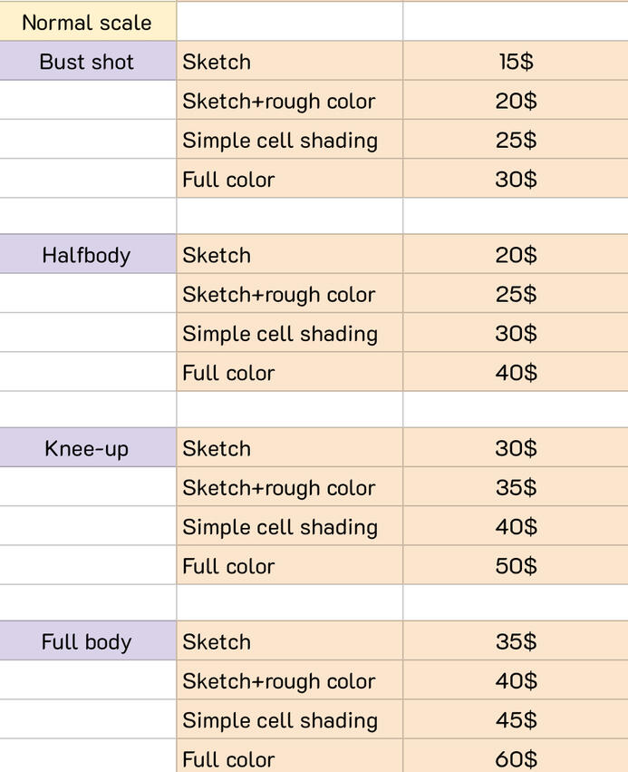Click "Simple cell shading" cell priced at 25$
The width and height of the screenshot is (628, 772).
click(289, 141)
